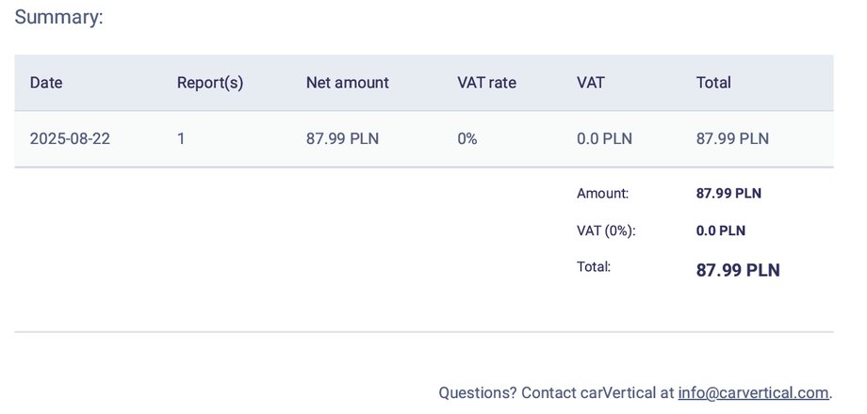The height and width of the screenshot is (414, 867).
Task: Click the row total 87.99 PLN cell
Action: coord(732,138)
